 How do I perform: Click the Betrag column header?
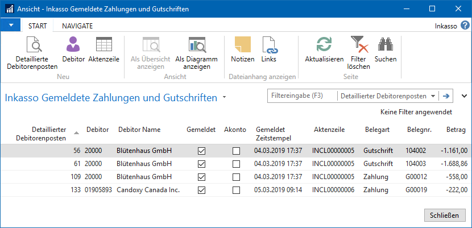456,130
